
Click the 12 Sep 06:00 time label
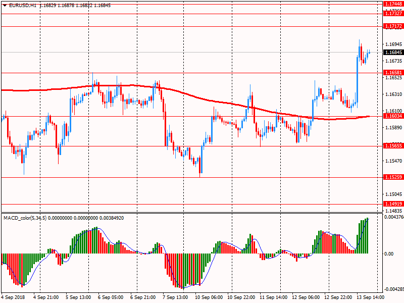(306, 297)
